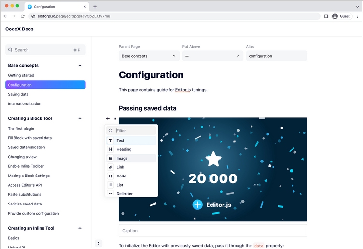Select Code in the toolbox menu
This screenshot has width=363, height=249.
pyautogui.click(x=131, y=176)
